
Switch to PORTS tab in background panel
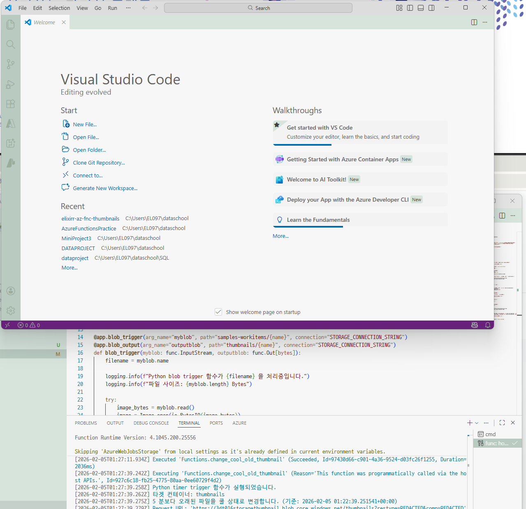click(x=216, y=423)
